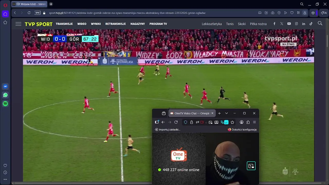The image size is (329, 185).
Task: Open a new Firefox tab
Action: (x=219, y=113)
